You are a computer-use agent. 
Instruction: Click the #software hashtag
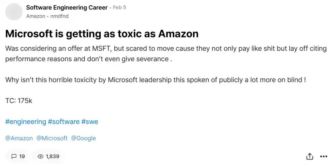[x=64, y=122]
